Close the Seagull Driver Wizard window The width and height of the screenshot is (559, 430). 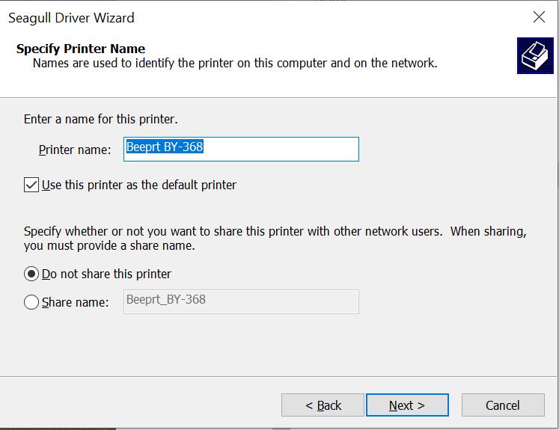pos(539,16)
